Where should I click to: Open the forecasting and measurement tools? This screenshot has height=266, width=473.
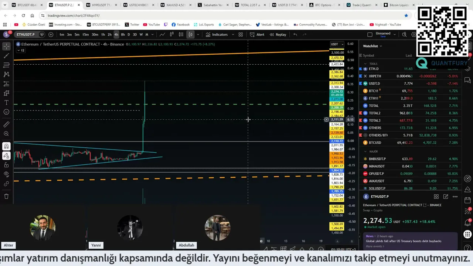click(x=6, y=84)
